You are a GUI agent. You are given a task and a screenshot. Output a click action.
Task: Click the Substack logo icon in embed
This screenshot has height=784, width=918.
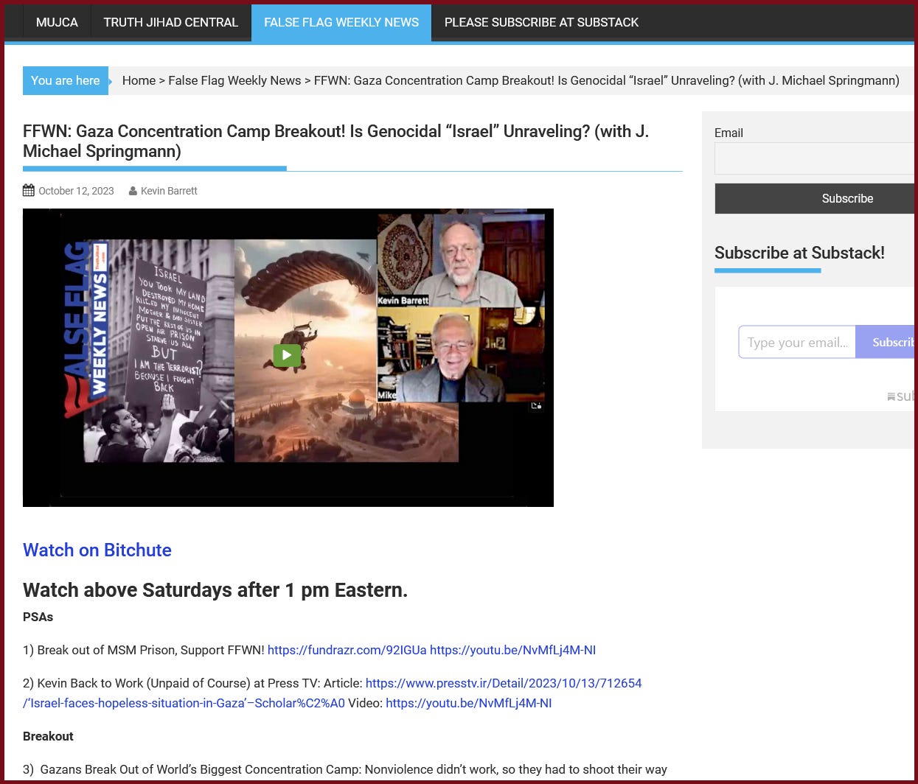(891, 396)
